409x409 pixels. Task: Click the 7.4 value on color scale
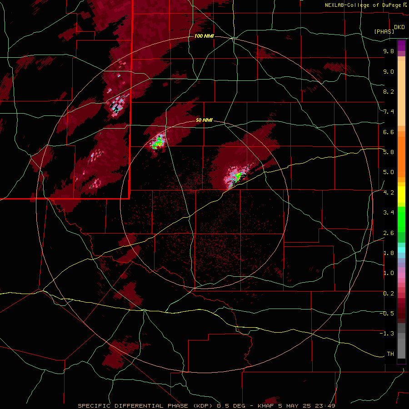389,112
